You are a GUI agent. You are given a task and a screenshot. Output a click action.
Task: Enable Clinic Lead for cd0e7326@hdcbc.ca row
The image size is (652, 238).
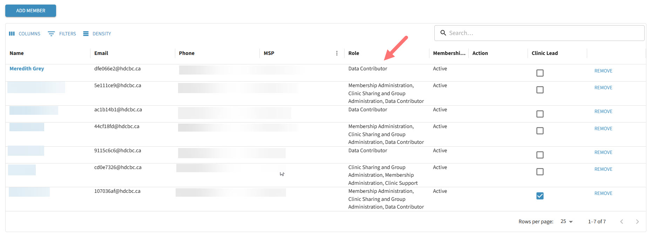click(x=540, y=171)
